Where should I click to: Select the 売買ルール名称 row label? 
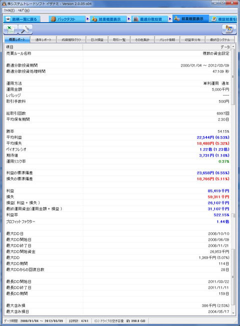coord(18,53)
